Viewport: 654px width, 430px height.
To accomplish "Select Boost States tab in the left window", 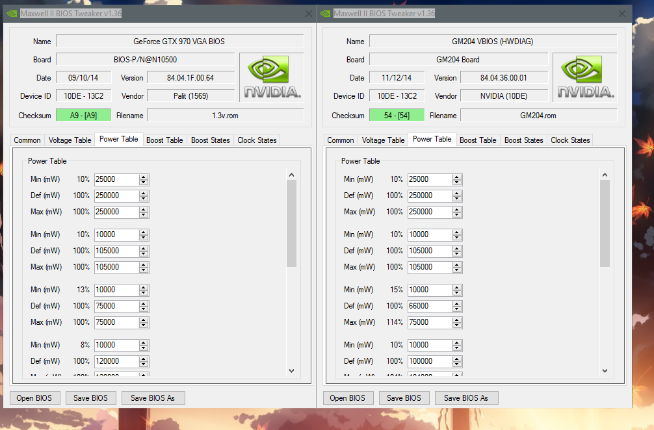I will 210,140.
